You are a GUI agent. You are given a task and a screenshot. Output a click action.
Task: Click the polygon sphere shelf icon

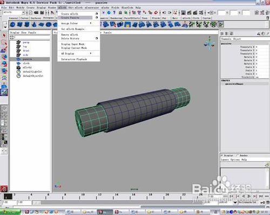[12, 24]
